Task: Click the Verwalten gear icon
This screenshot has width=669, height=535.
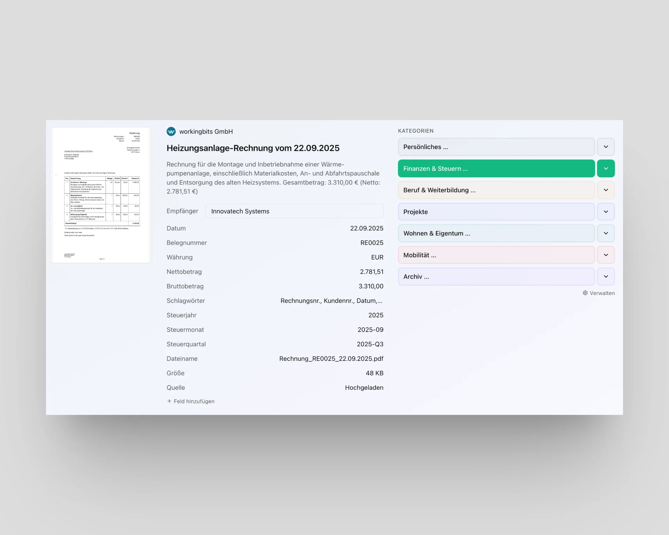Action: pyautogui.click(x=585, y=293)
